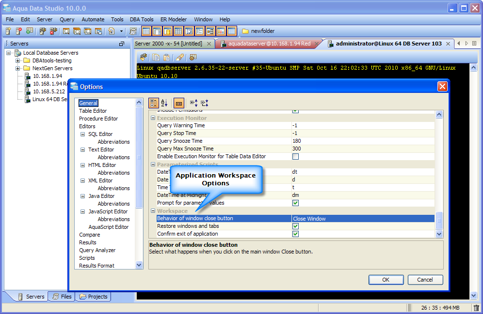Screen dimensions: 483x314
Task: Select the 10.168.5.212 server in tree
Action: (x=48, y=91)
